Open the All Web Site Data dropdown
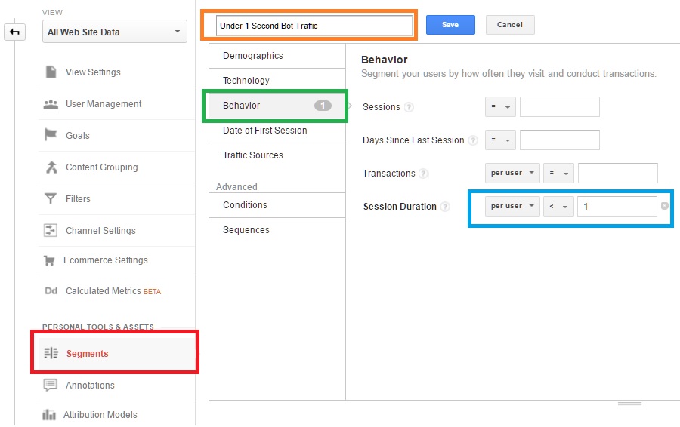The height and width of the screenshot is (427, 680). (x=115, y=32)
